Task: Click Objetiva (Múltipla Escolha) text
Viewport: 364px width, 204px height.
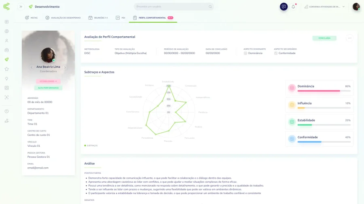Action: tap(131, 53)
